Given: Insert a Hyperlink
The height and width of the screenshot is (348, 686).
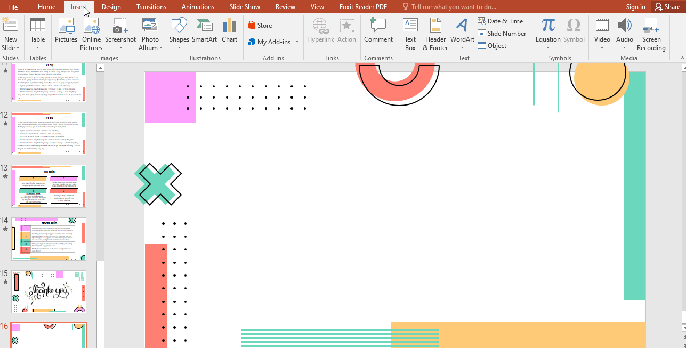Looking at the screenshot, I should pyautogui.click(x=320, y=32).
